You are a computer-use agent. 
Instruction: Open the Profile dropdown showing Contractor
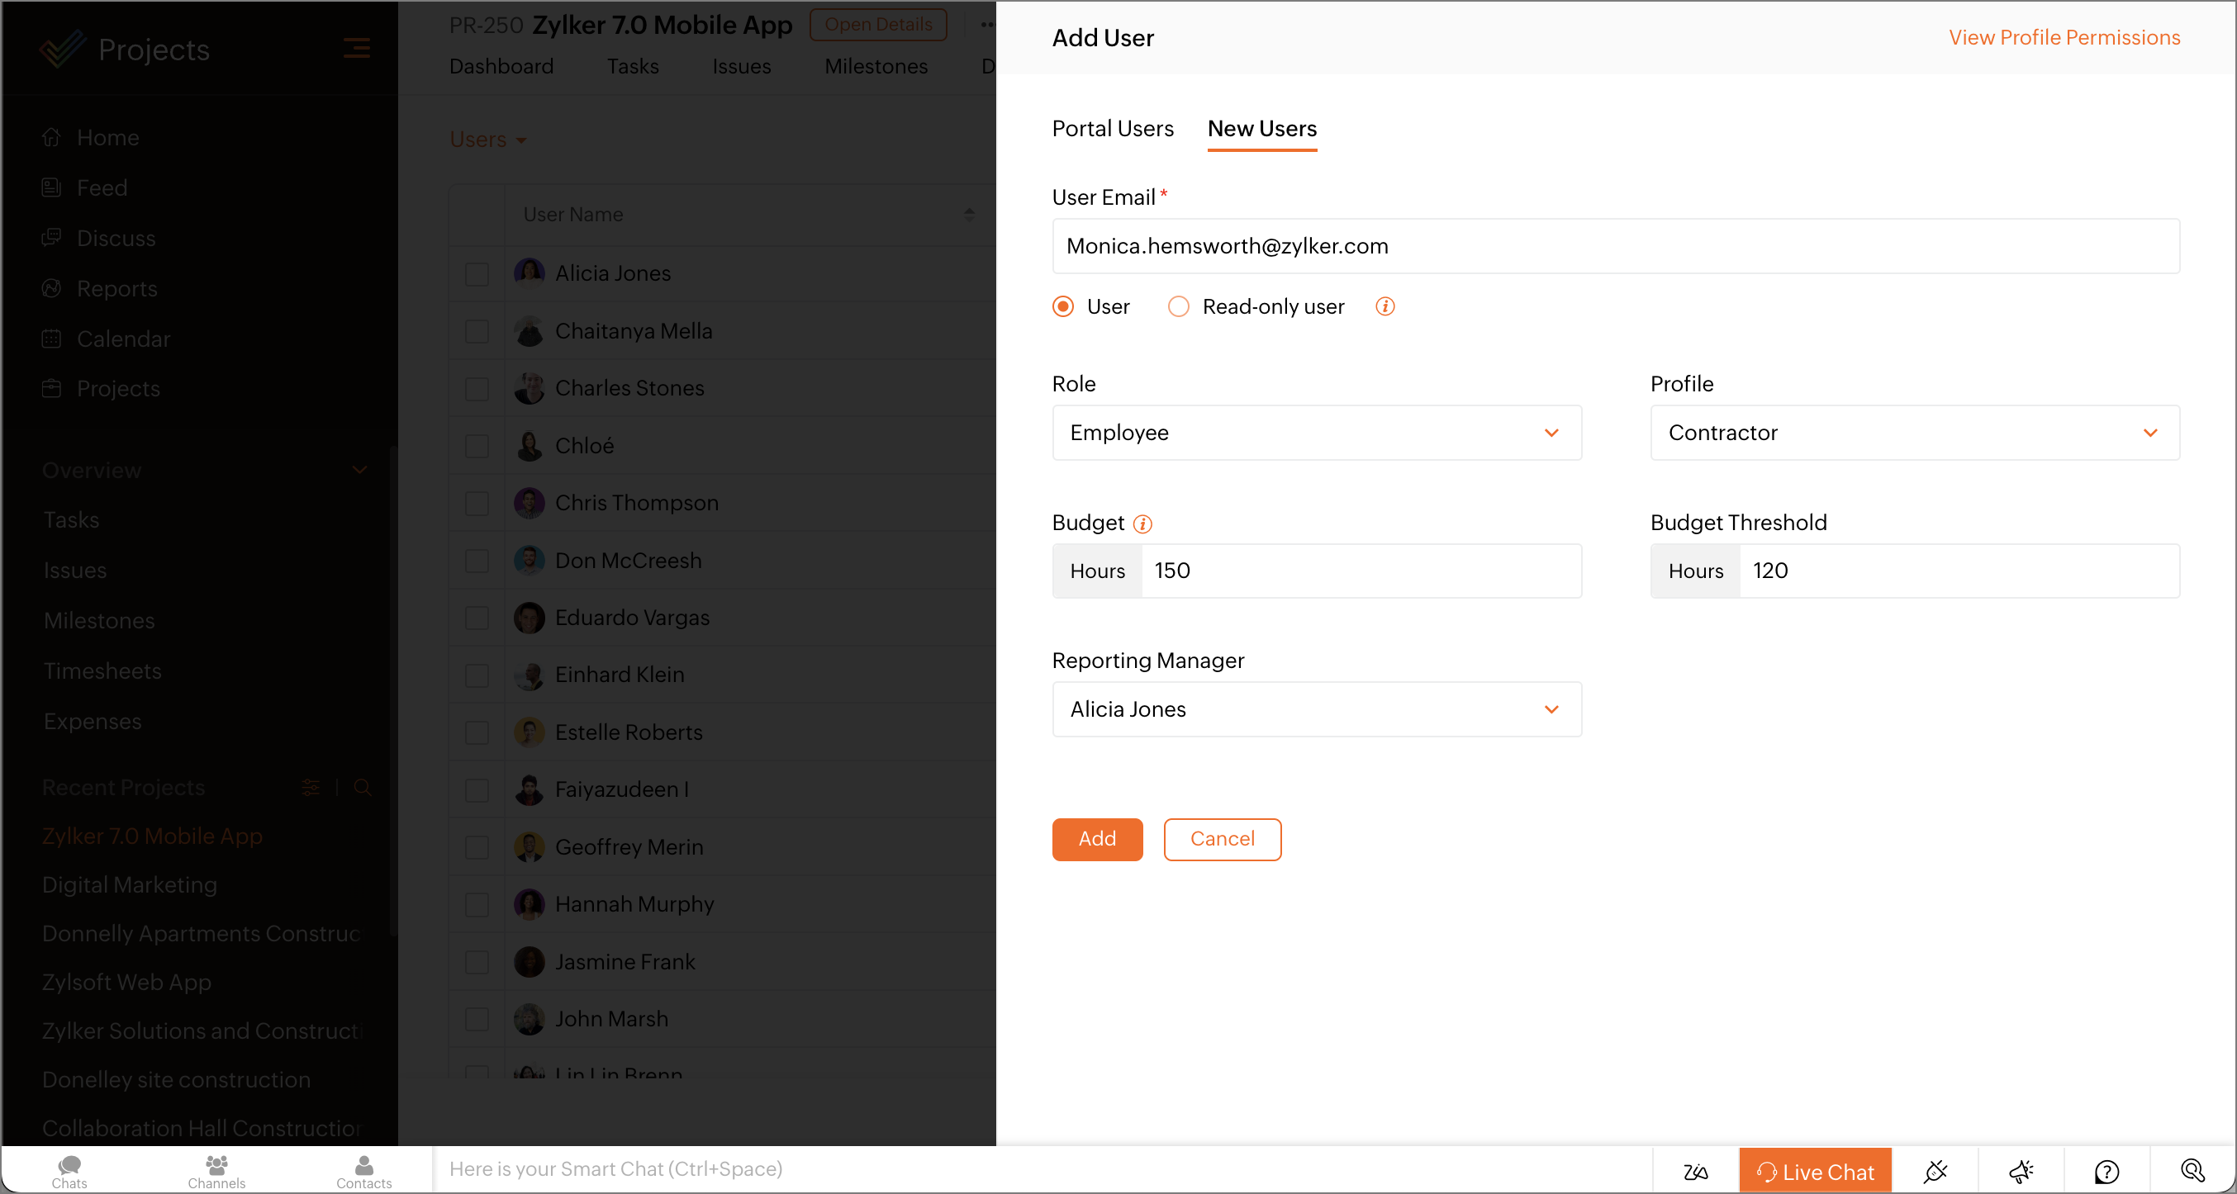coord(1915,432)
